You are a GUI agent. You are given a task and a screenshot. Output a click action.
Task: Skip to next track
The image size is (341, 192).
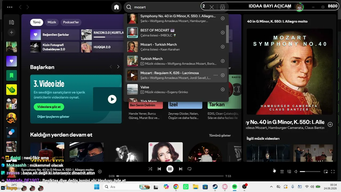(181, 169)
